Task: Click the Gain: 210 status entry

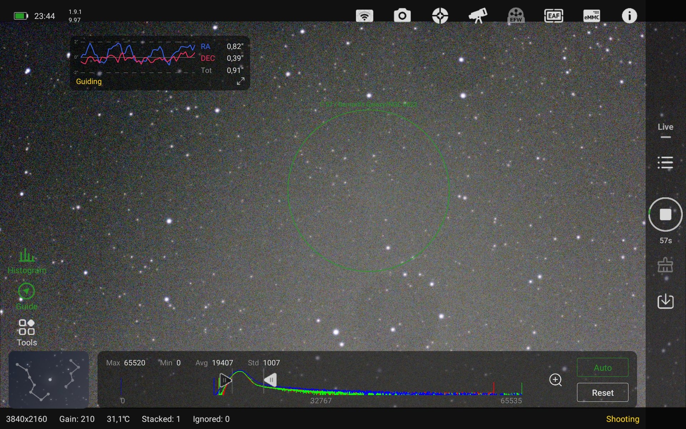Action: (77, 419)
